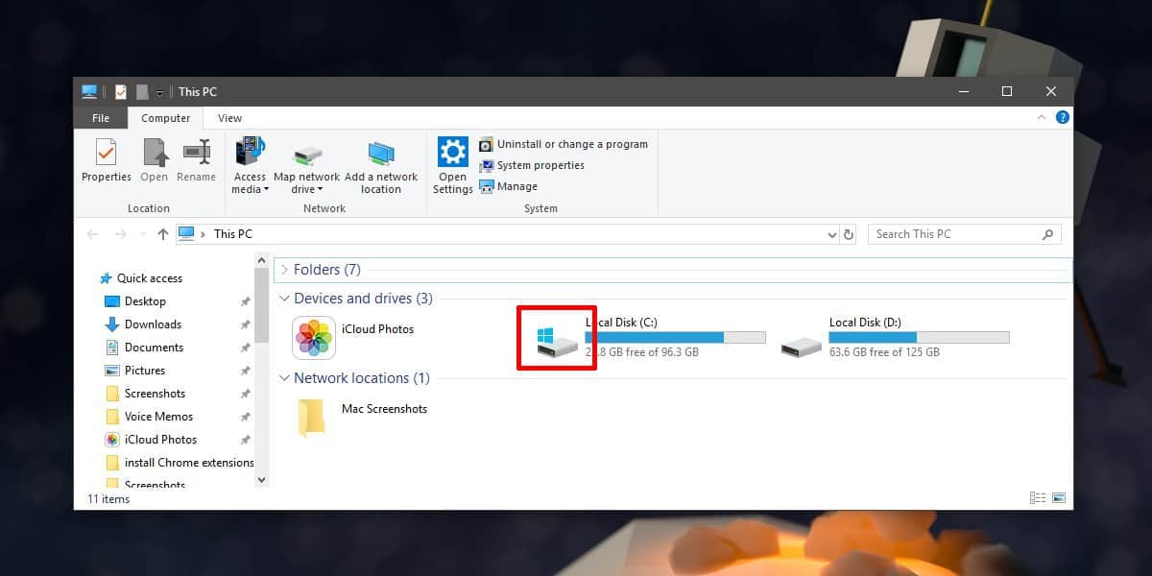Open Customize Quick Access Toolbar dropdown
Screen dimensions: 1152x576
tap(160, 92)
